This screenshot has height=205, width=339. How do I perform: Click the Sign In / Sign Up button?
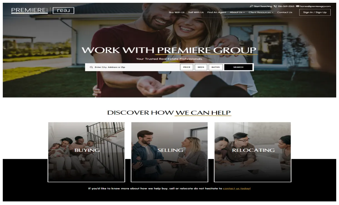pyautogui.click(x=315, y=12)
